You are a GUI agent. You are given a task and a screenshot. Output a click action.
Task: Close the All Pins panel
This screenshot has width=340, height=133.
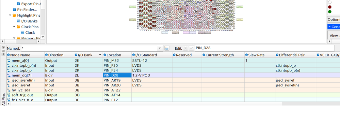click(x=3, y=47)
